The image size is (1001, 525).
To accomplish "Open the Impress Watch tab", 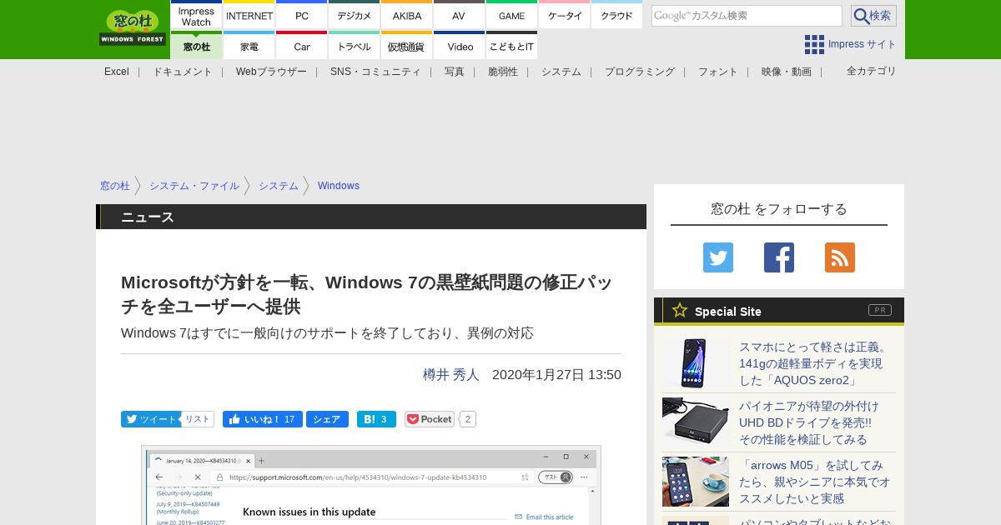I will click(196, 16).
